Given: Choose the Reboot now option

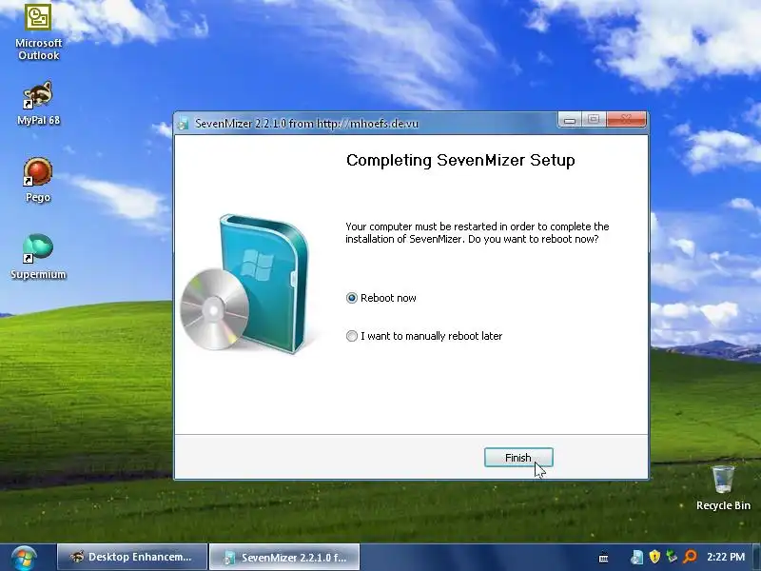Looking at the screenshot, I should pyautogui.click(x=381, y=298).
